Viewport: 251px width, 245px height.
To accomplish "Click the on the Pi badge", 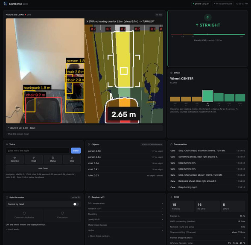I will [x=76, y=198].
